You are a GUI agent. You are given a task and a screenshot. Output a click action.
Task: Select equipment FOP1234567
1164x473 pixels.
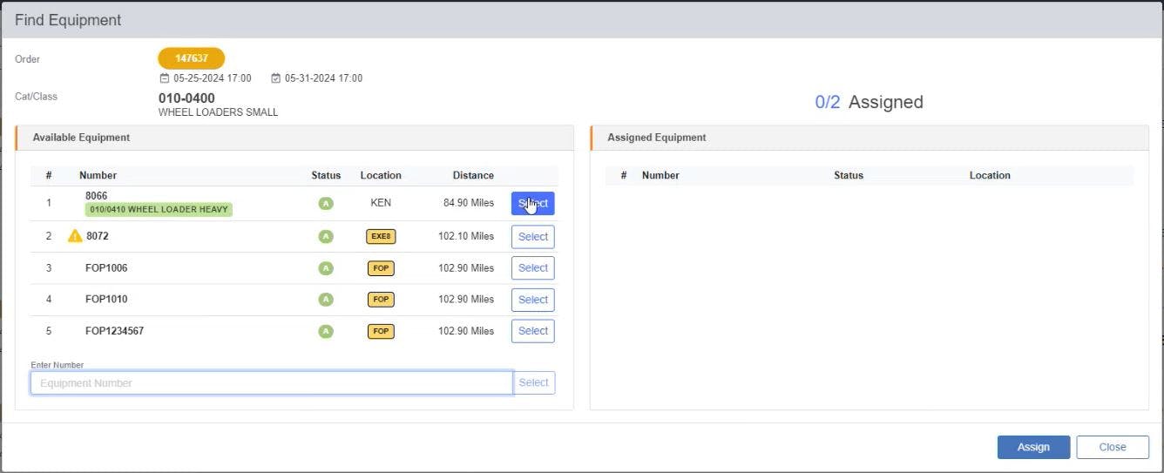(x=532, y=331)
